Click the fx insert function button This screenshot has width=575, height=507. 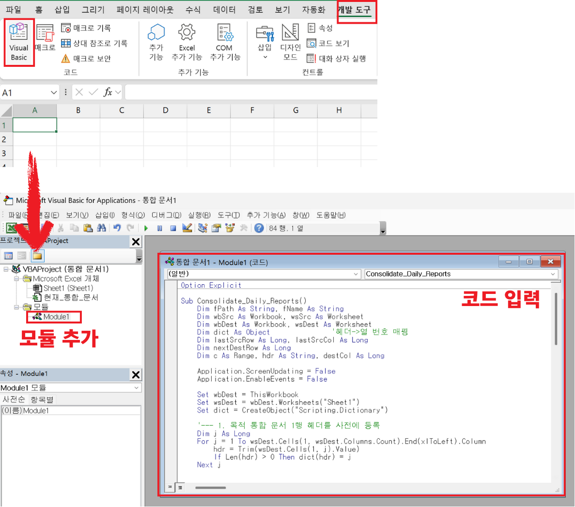pos(108,92)
